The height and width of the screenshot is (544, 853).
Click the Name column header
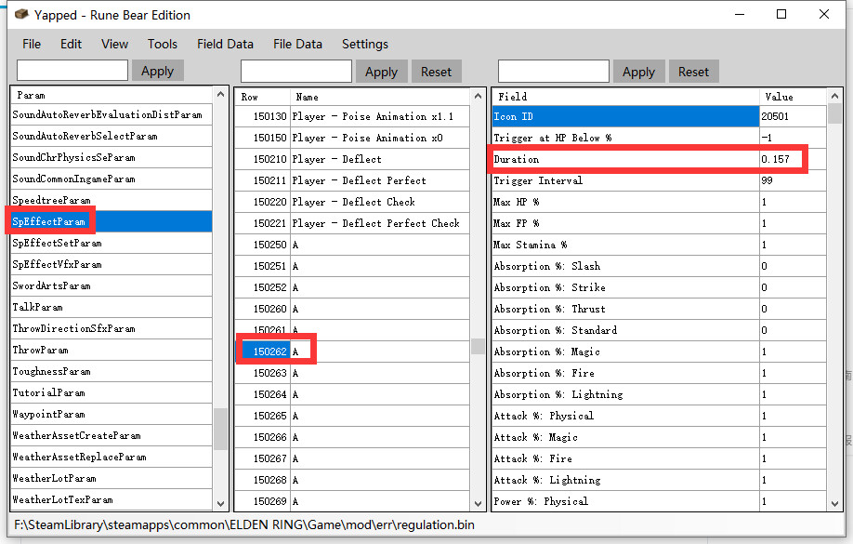click(x=380, y=97)
